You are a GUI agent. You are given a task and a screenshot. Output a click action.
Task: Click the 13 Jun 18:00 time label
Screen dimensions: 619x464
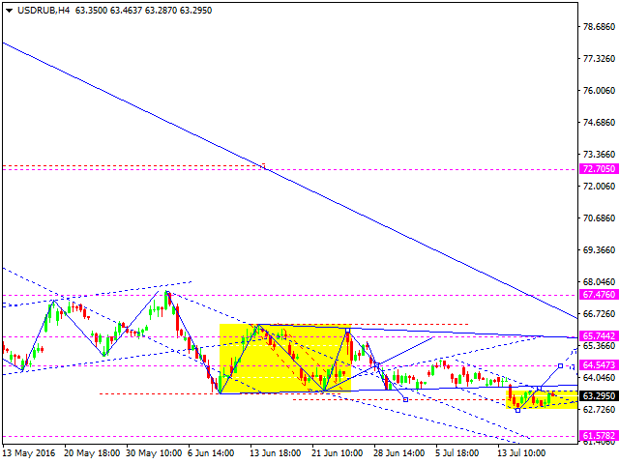click(275, 453)
